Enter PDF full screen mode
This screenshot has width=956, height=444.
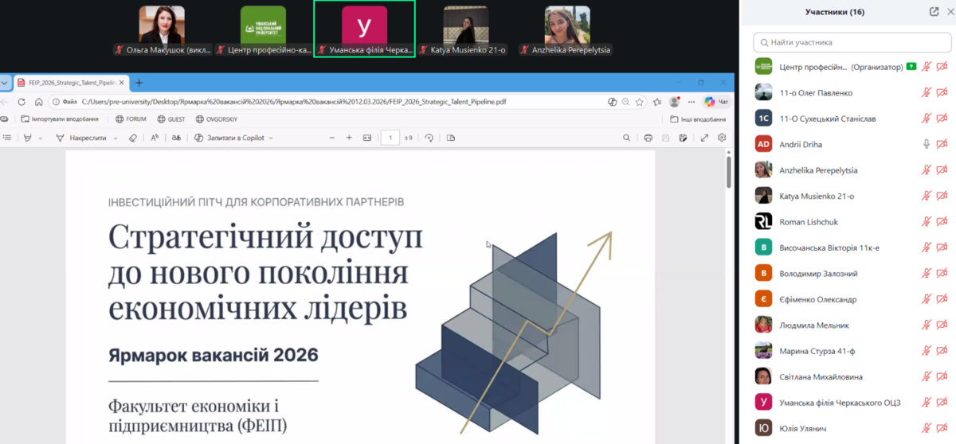(704, 138)
